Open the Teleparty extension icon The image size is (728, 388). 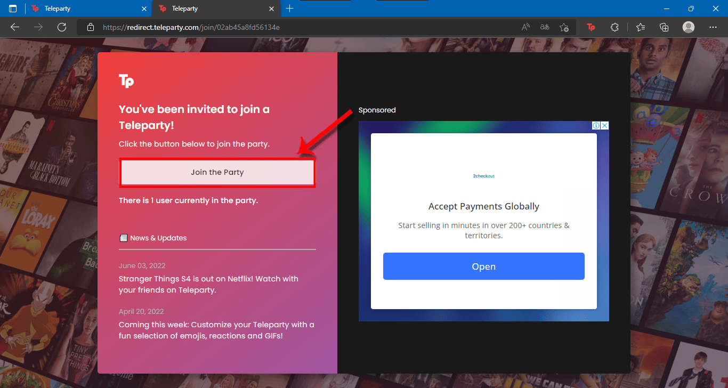tap(591, 27)
